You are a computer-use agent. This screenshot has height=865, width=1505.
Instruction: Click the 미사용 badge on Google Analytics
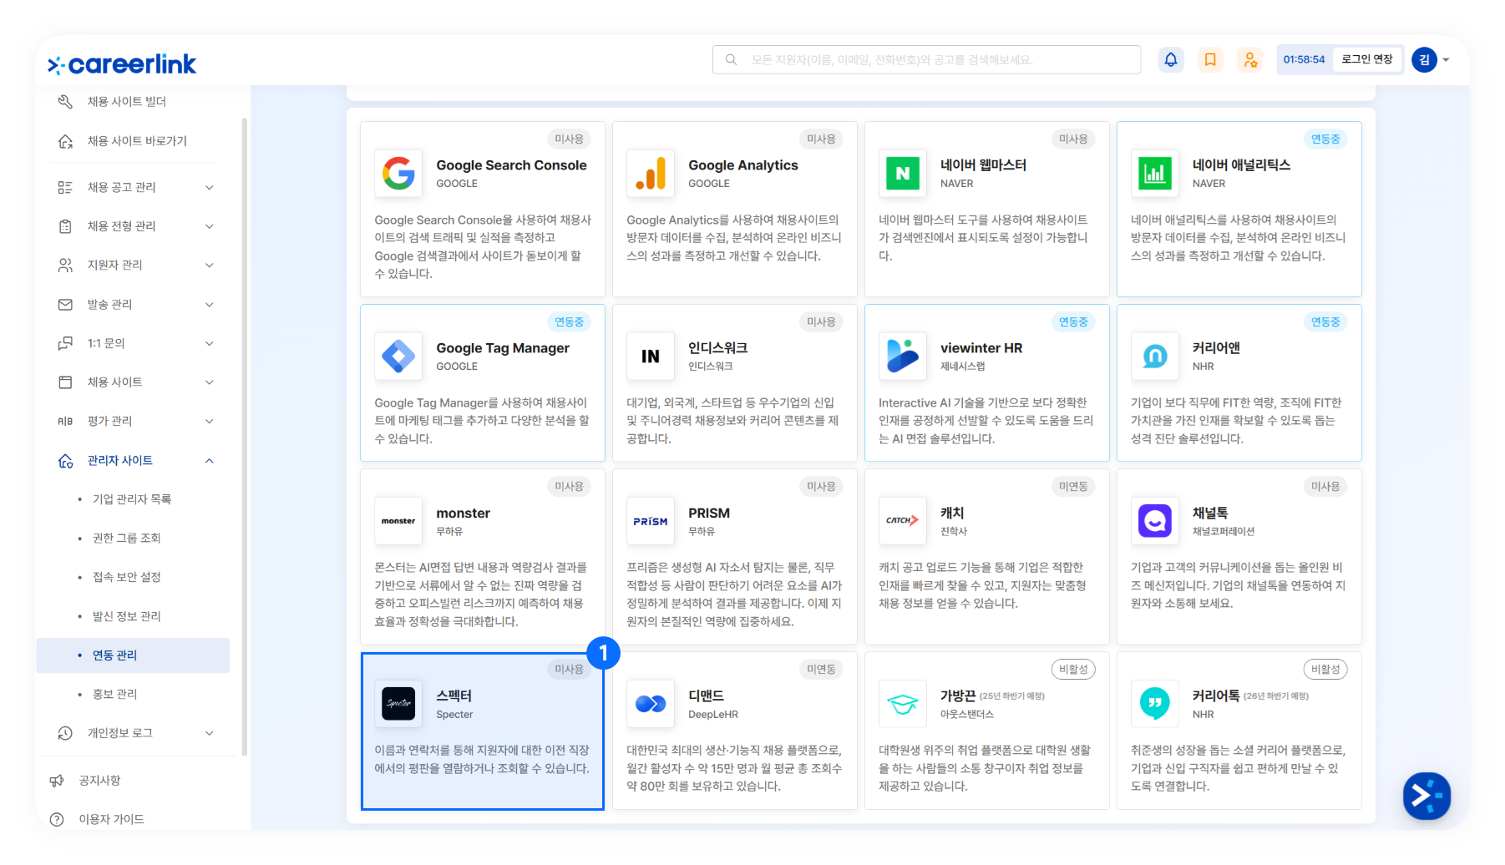(x=821, y=139)
